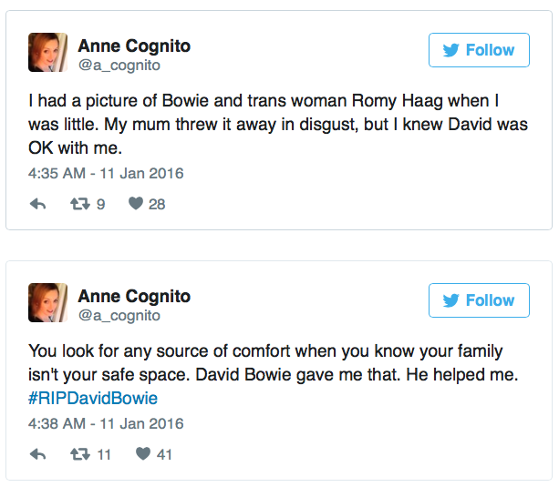Click the Anne Cognito name in second tweet
This screenshot has height=487, width=559.
tap(134, 296)
